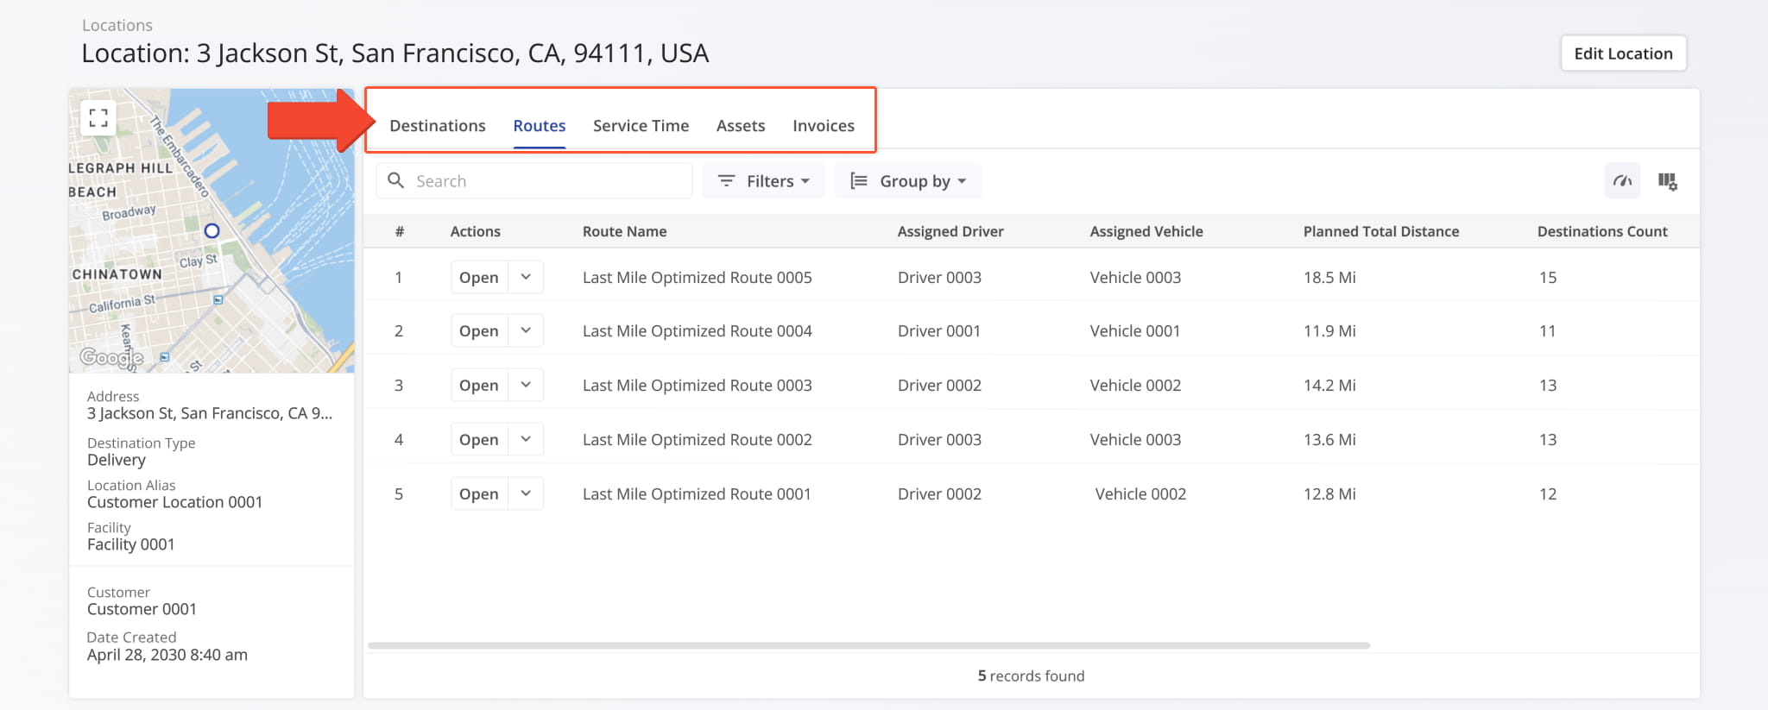Show the Invoices tab

click(824, 126)
